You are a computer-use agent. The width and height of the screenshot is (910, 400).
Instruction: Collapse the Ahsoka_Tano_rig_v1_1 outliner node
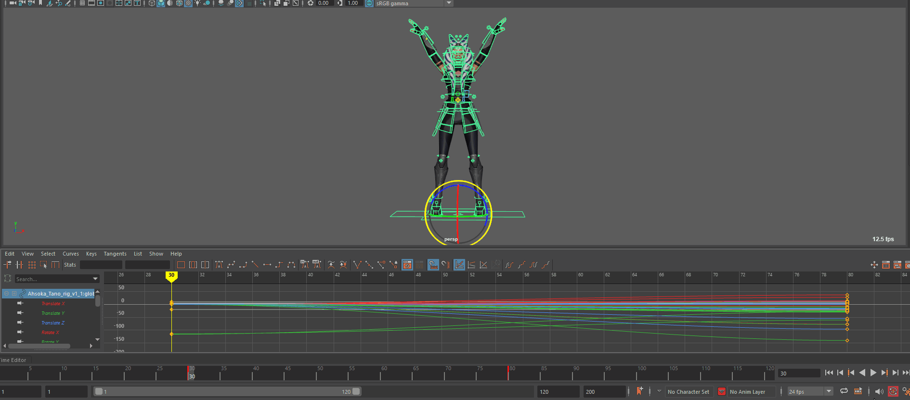coord(7,293)
